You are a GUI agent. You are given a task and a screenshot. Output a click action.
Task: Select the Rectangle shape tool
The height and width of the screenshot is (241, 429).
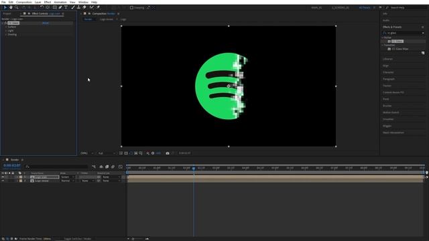point(55,7)
